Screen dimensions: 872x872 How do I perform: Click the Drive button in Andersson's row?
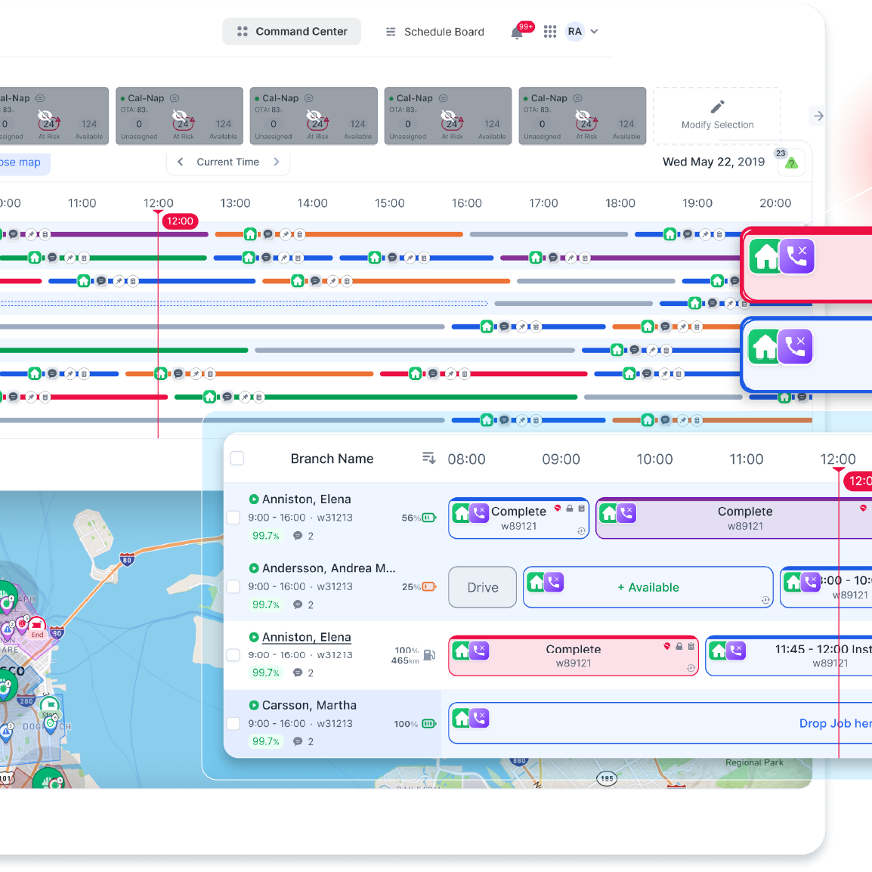click(x=482, y=587)
